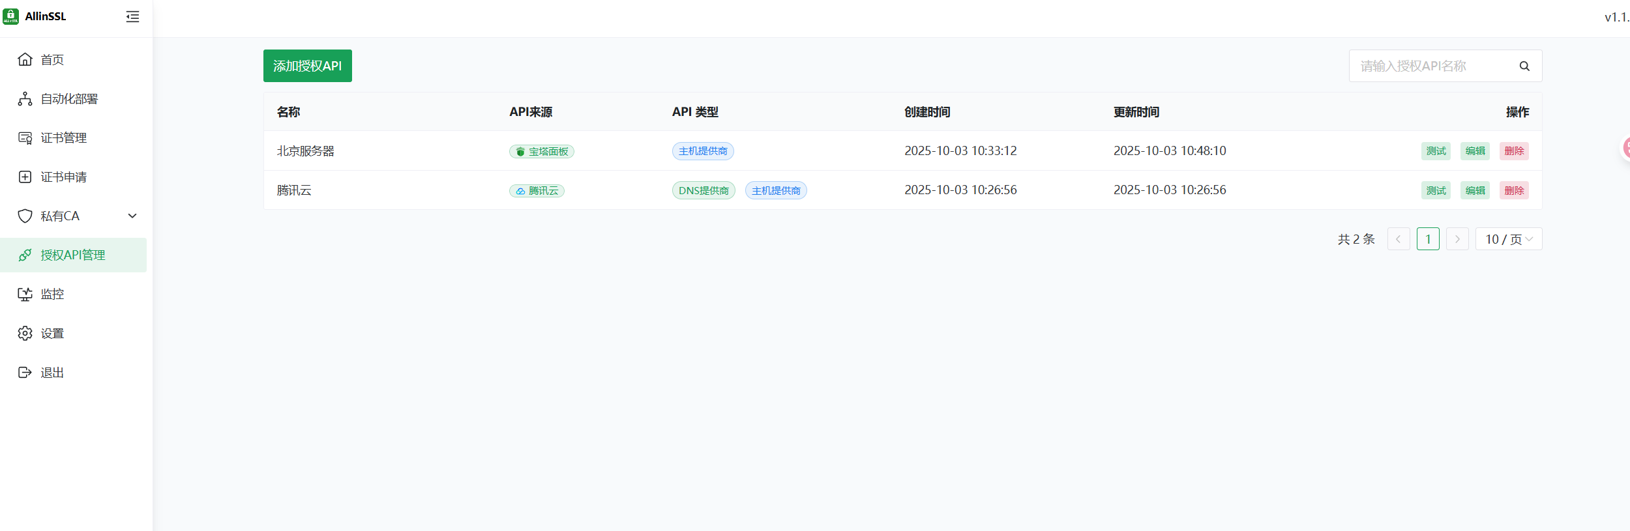
Task: Click the 添加授权API button
Action: point(307,66)
